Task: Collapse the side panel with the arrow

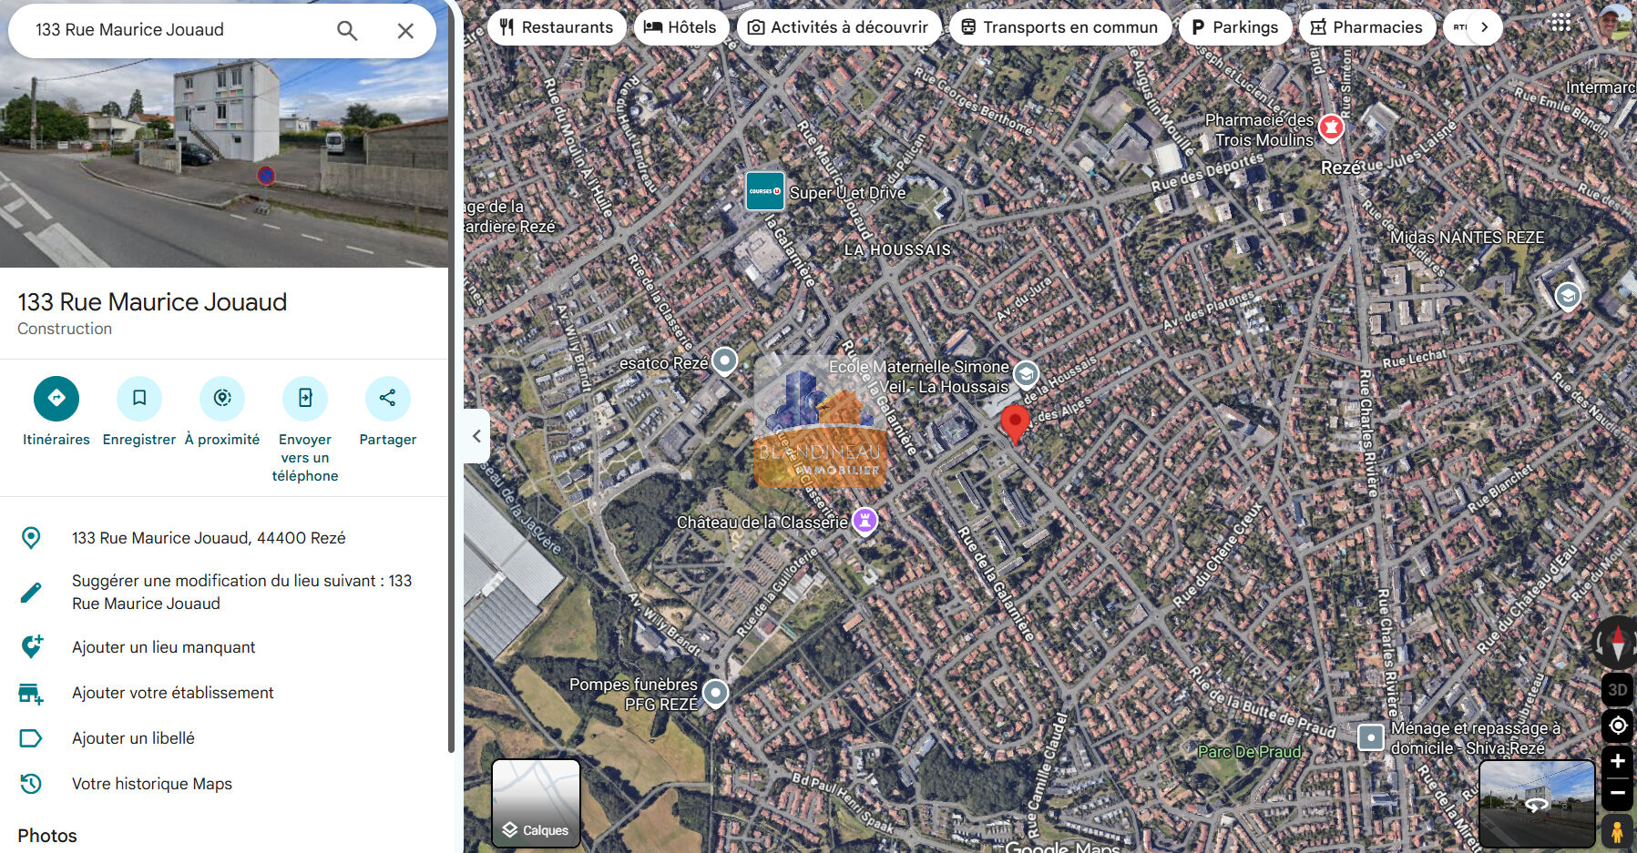Action: click(476, 436)
